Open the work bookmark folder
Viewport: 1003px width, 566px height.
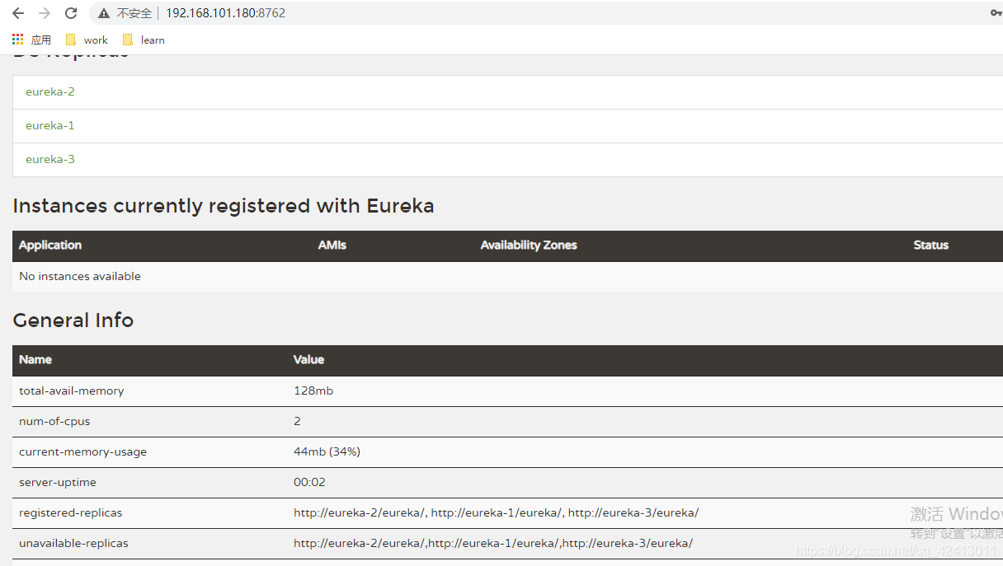pyautogui.click(x=87, y=40)
